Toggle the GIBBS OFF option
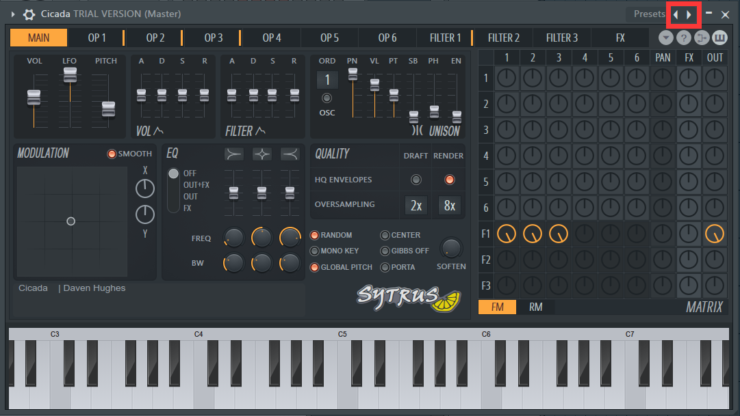 click(x=385, y=251)
